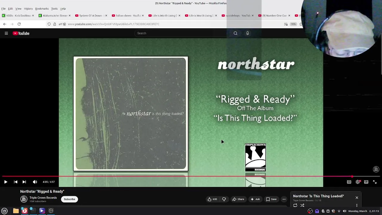
Task: View site security padlock info
Action: coord(55,24)
